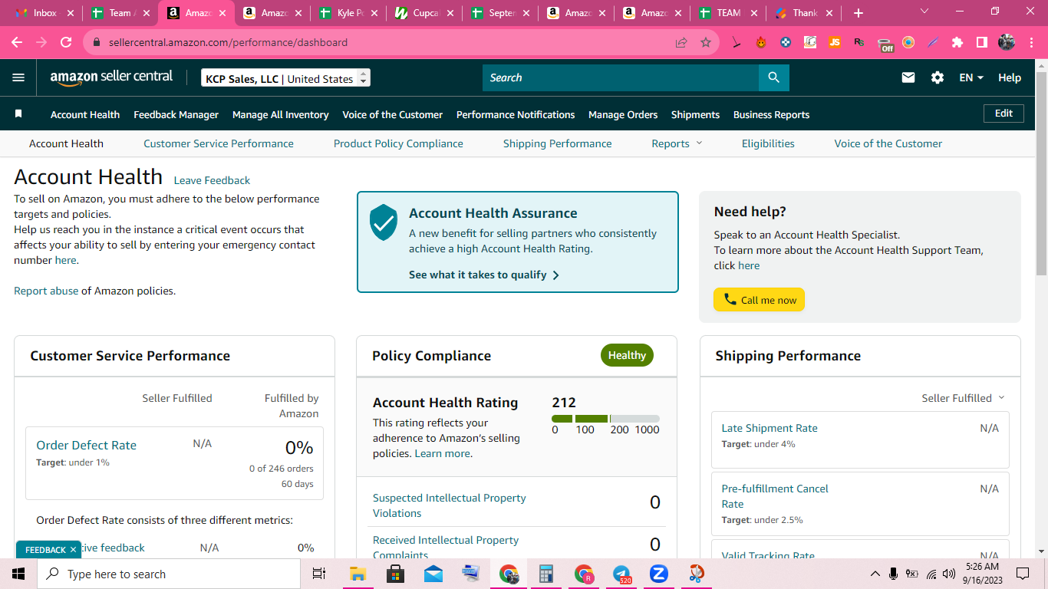Open Telegram from the taskbar
This screenshot has height=589, width=1048.
[622, 574]
